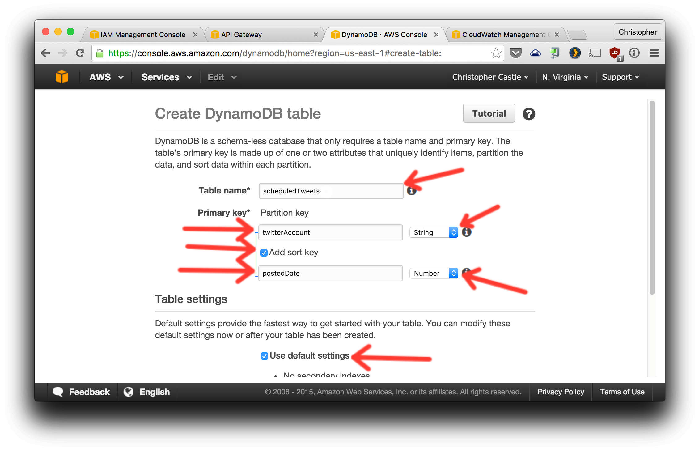Screen dimensions: 699x450
Task: Uncheck the Add sort key checkbox
Action: pos(264,253)
